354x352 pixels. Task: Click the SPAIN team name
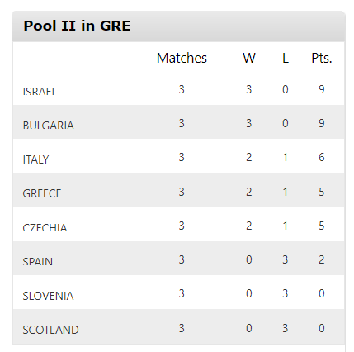(38, 261)
